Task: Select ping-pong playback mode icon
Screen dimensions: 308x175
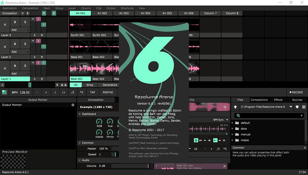Action: tap(200, 140)
